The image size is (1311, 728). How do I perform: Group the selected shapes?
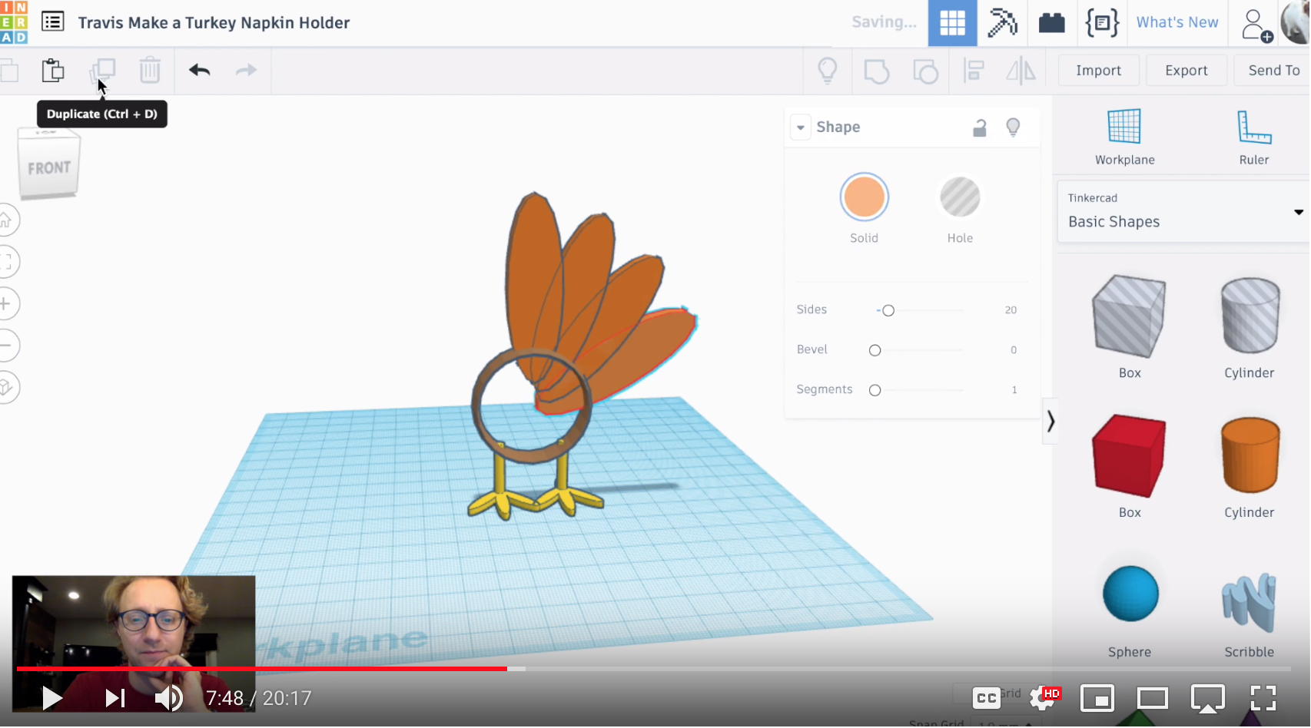coord(876,70)
